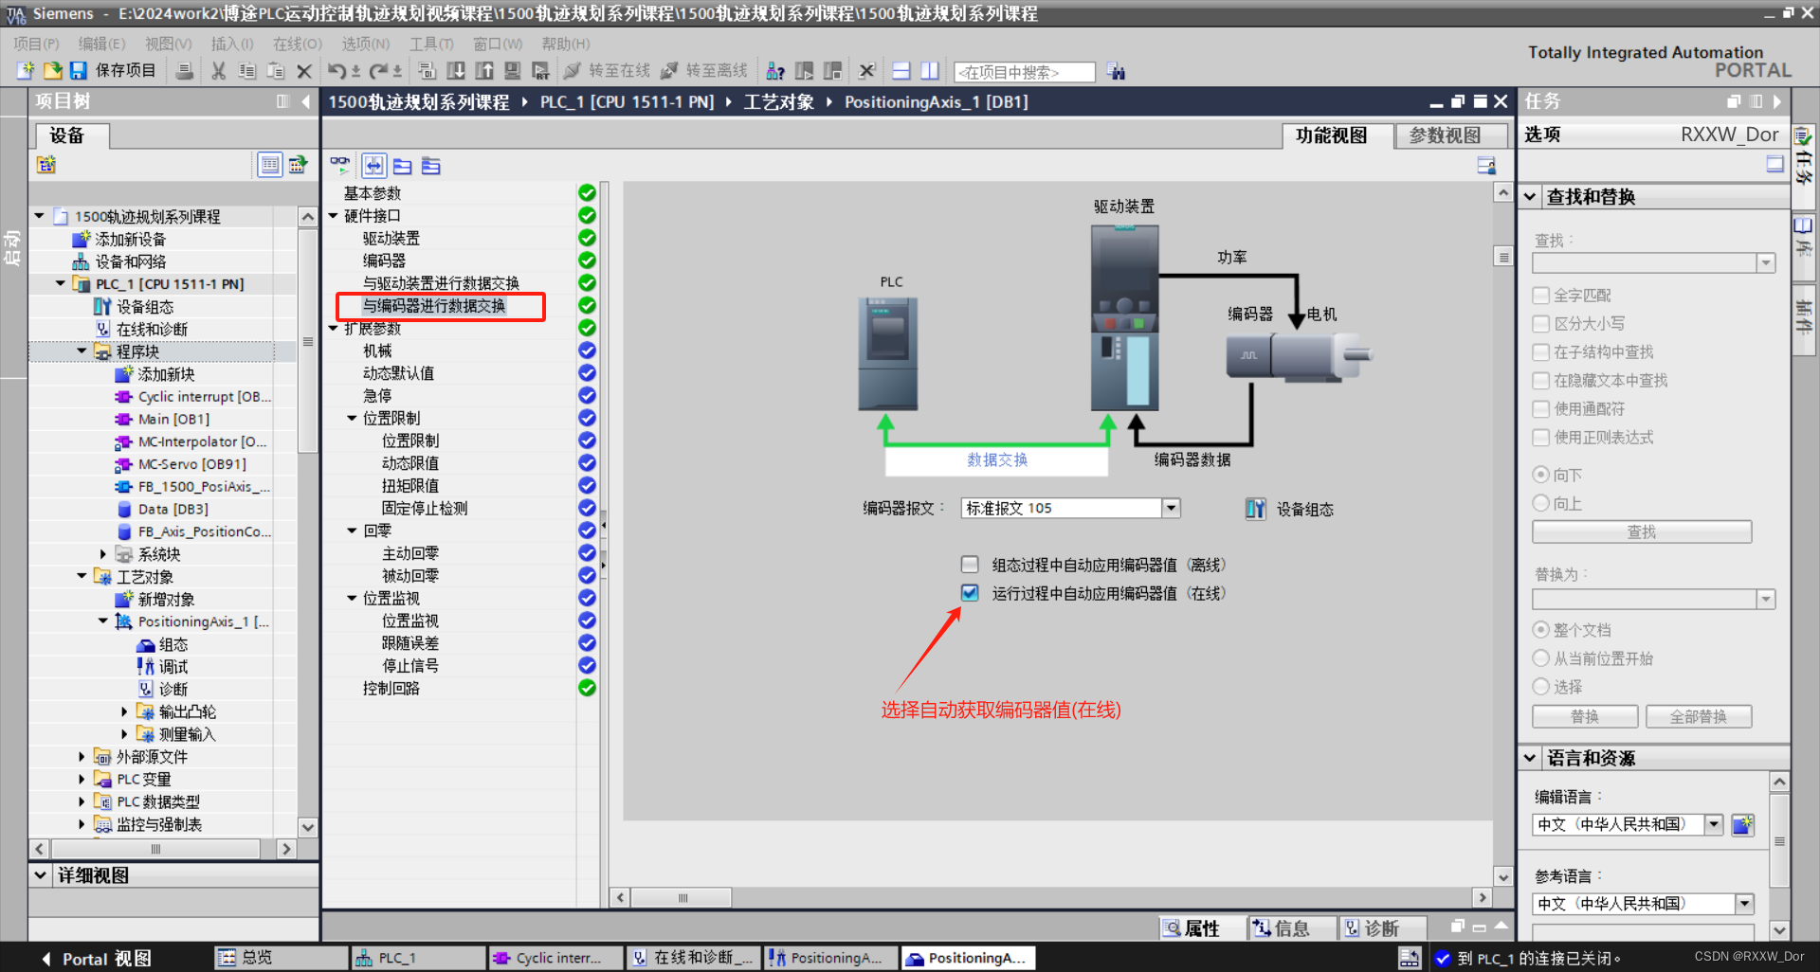Click the download to device icon
This screenshot has height=972, width=1820.
456,71
